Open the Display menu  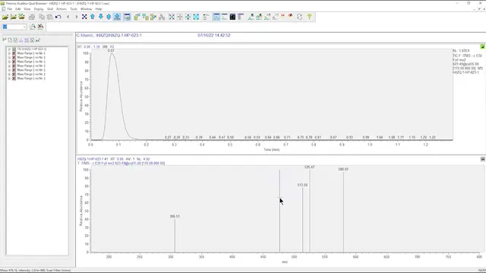[39, 9]
